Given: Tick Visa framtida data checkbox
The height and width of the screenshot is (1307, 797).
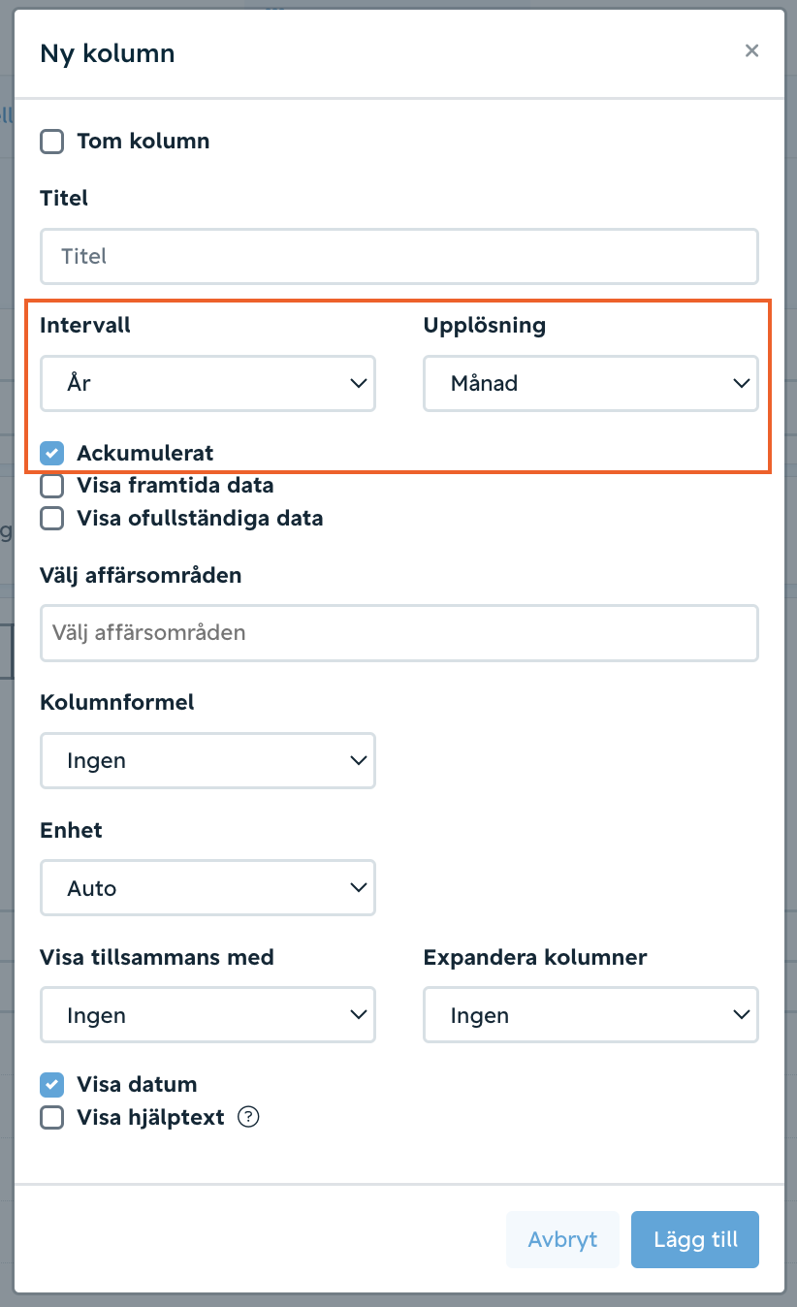Looking at the screenshot, I should click(52, 486).
